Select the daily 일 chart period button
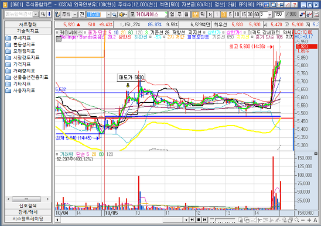Viewport: 321px width, 226px height. point(172,15)
